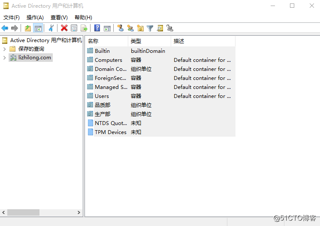Select the Active Directory 用户和计算机 root node
Screen dimensions: 320x226
point(46,40)
